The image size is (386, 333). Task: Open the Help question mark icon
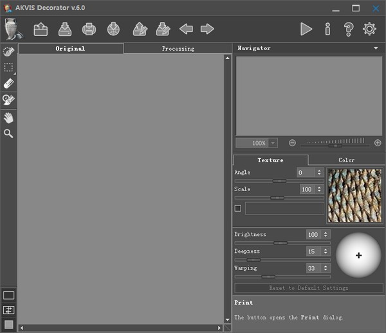coord(348,29)
